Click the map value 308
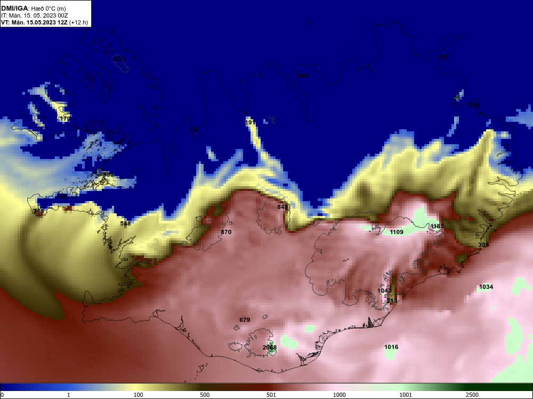533x399 pixels. (x=483, y=245)
